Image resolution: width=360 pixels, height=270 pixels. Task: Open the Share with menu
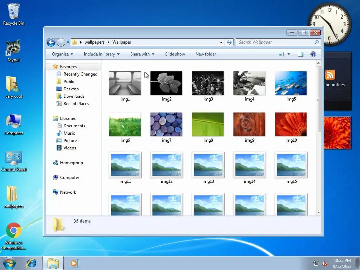142,54
